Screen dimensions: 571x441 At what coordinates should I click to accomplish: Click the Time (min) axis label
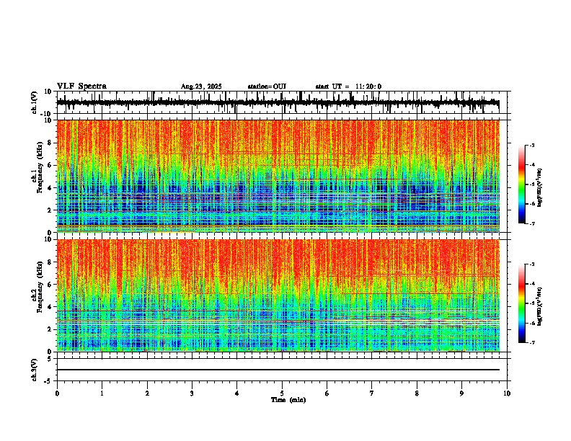pos(288,400)
